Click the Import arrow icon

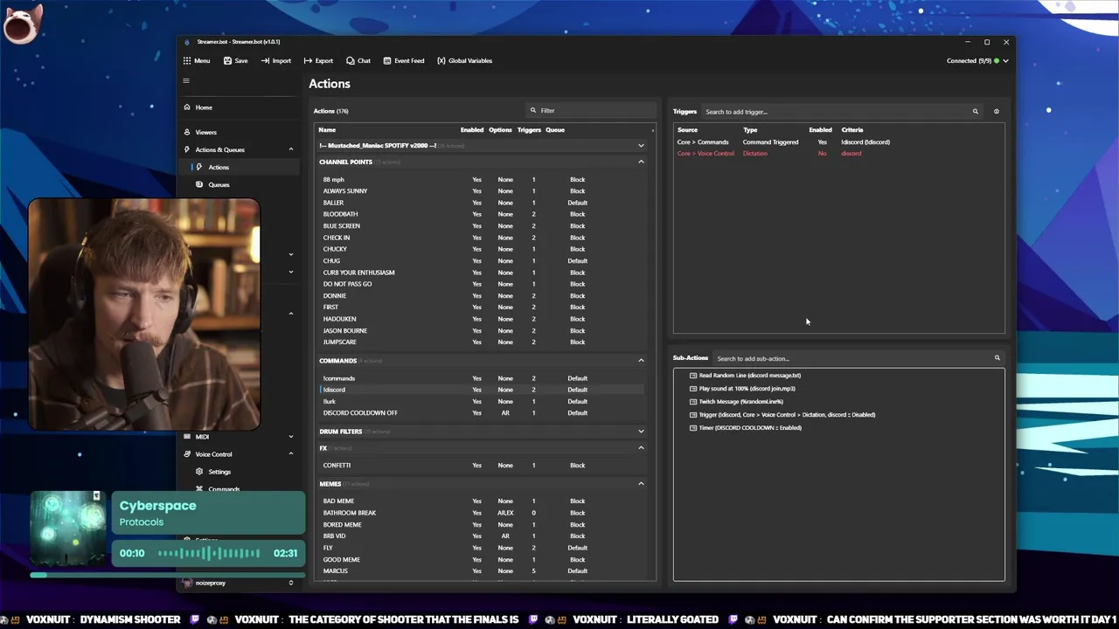[x=265, y=61]
